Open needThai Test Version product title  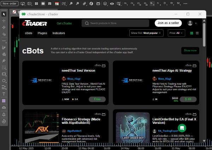pos(78,71)
